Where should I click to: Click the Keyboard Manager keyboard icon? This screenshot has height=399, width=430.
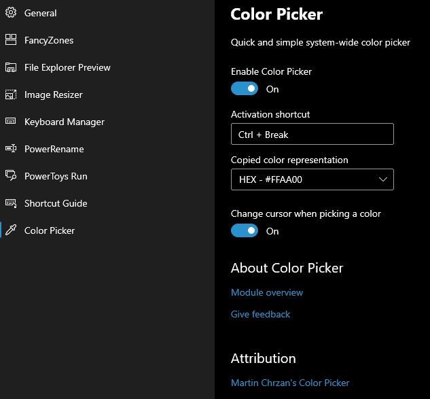(x=11, y=122)
